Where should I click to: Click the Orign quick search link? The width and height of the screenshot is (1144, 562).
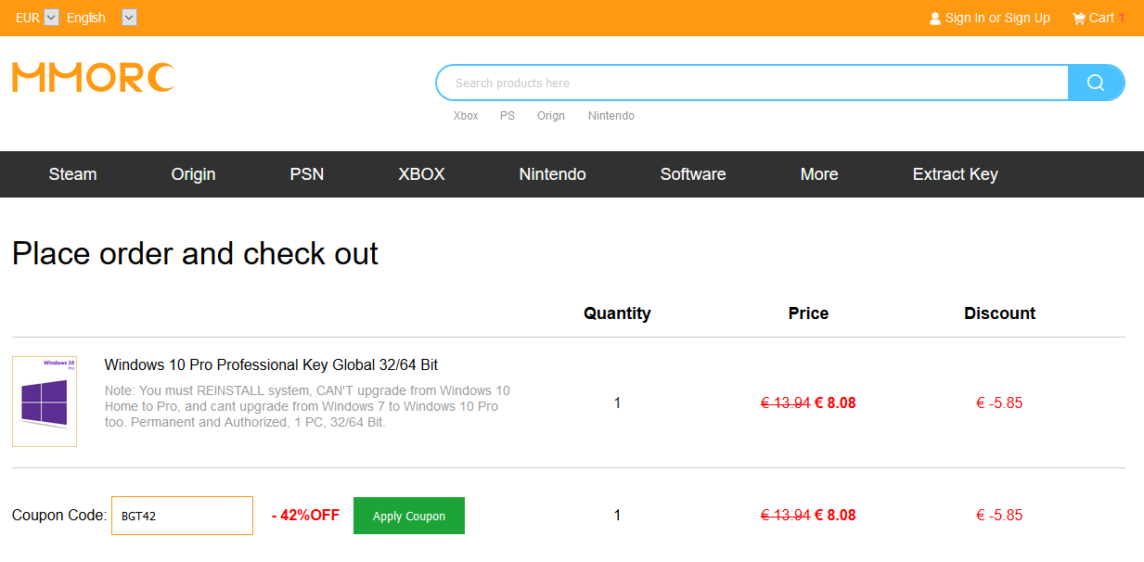click(x=551, y=116)
